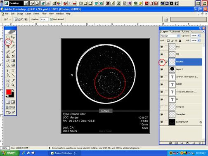The height and width of the screenshot is (156, 208).
Task: Open the Image menu
Action: [x=20, y=14]
